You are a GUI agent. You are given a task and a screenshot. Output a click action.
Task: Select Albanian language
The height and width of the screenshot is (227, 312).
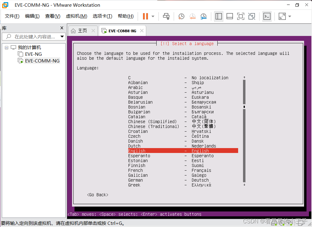tap(183, 83)
